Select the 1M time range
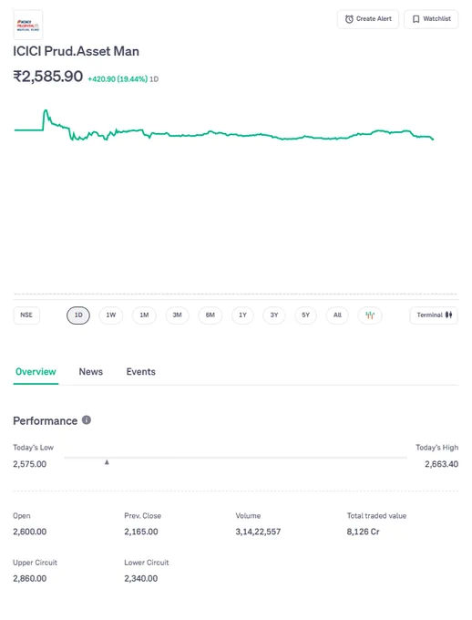472x620 pixels. (144, 315)
